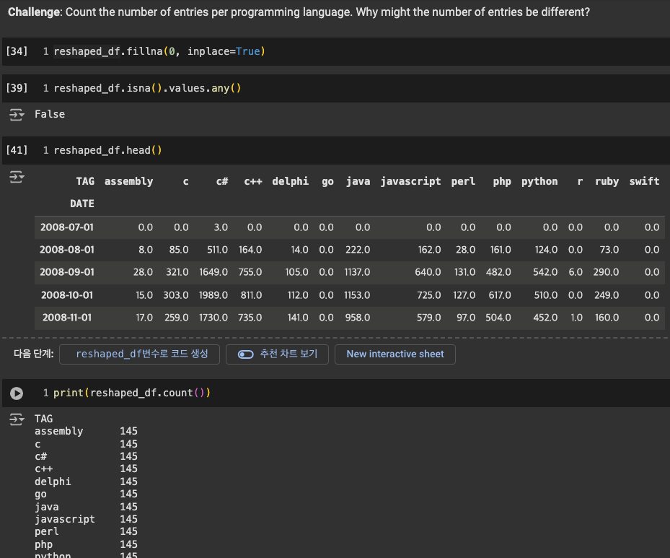Image resolution: width=670 pixels, height=558 pixels.
Task: Click the 'swift' column header
Action: pyautogui.click(x=644, y=181)
